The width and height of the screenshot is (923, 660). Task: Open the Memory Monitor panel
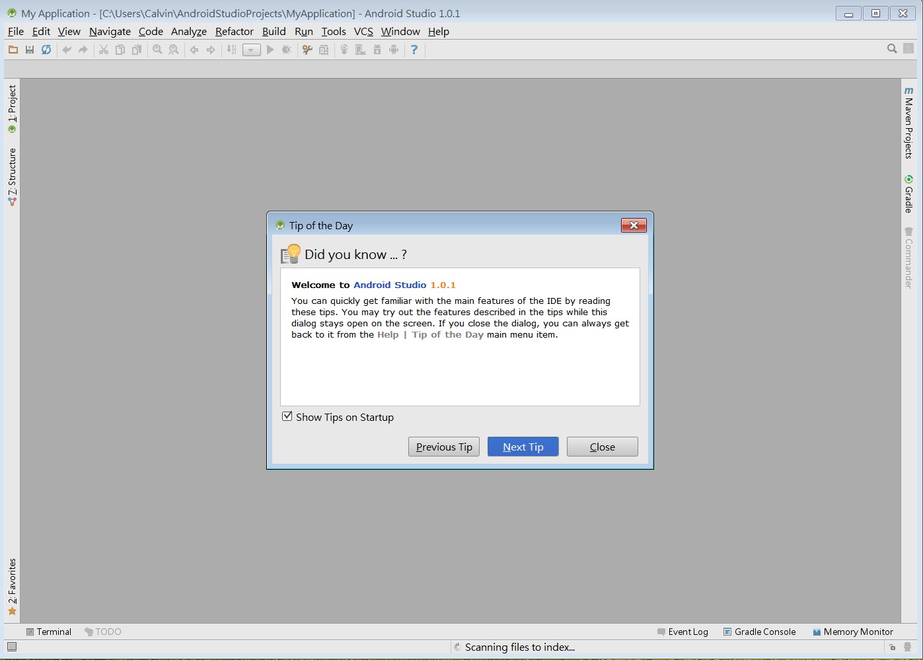[852, 632]
